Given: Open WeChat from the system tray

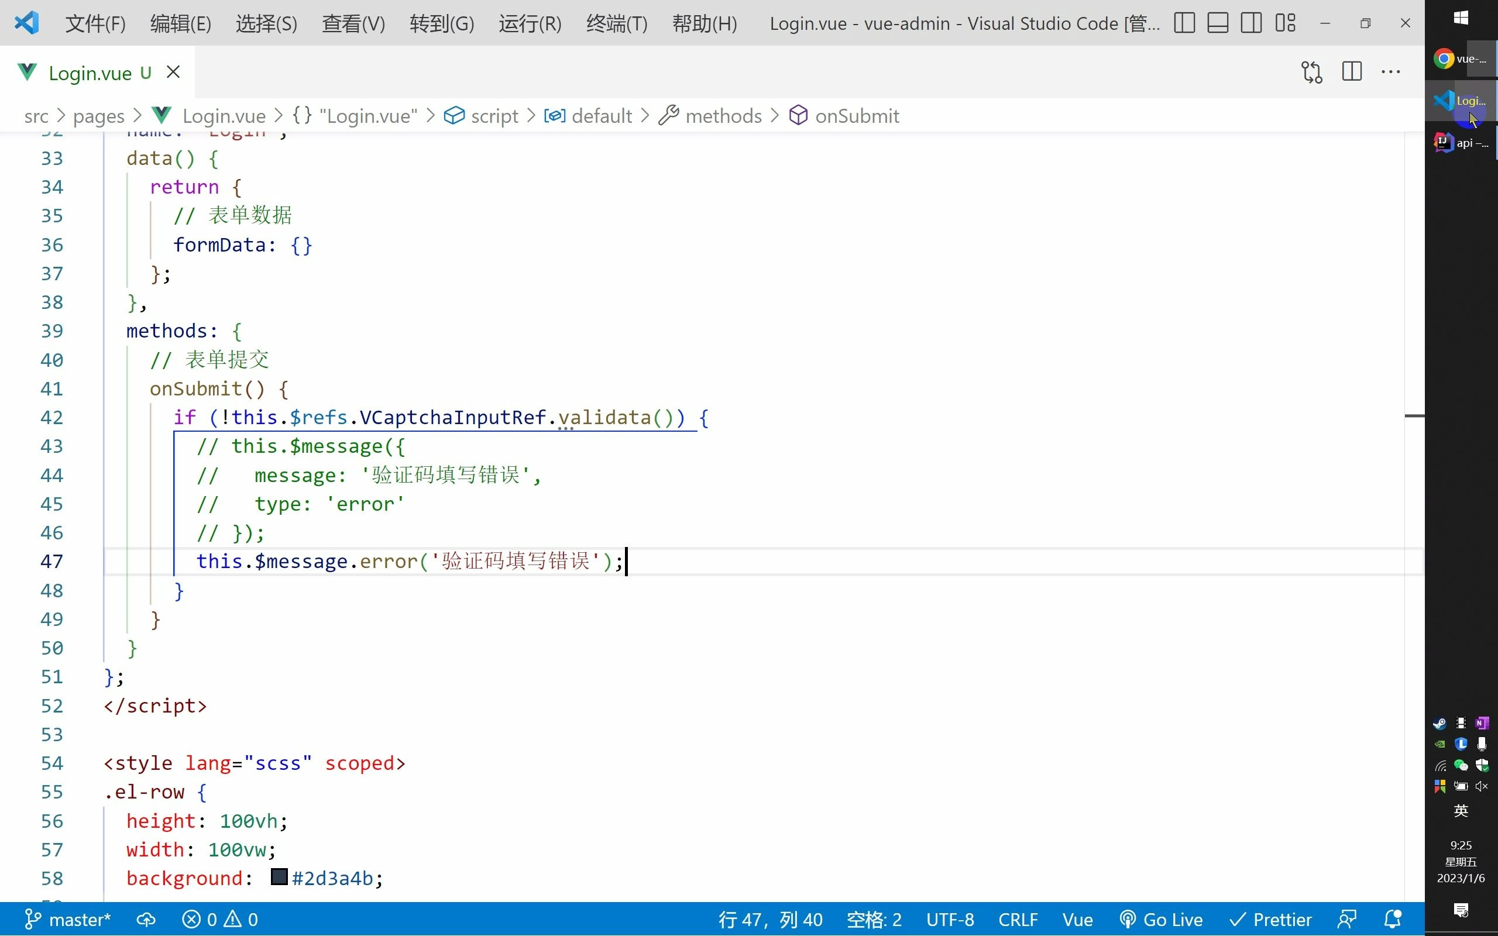Looking at the screenshot, I should [x=1461, y=765].
